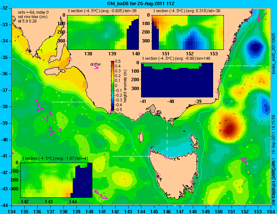Click the magenta circle on Tasmania's east coast
This screenshot has width=277, height=214.
[x=192, y=182]
